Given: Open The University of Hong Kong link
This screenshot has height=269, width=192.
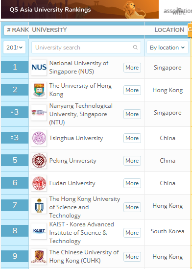Looking at the screenshot, I should (x=80, y=90).
